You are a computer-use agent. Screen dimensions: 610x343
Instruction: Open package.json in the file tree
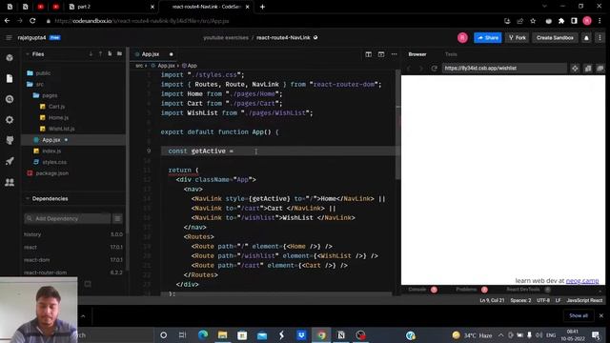[48, 173]
